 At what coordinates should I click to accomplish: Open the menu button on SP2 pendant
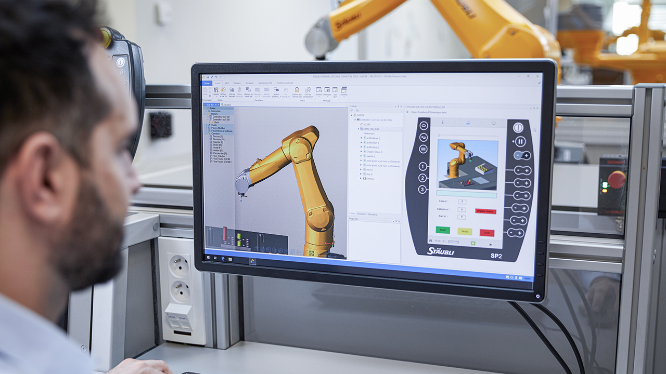pos(424,149)
